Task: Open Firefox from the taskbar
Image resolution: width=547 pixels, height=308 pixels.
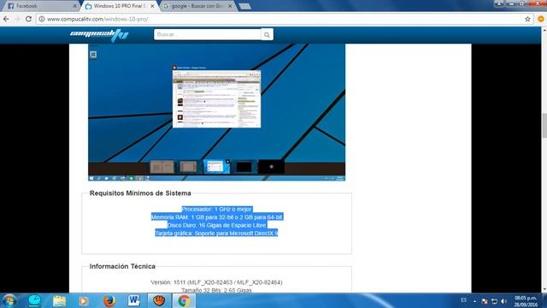Action: (x=109, y=300)
